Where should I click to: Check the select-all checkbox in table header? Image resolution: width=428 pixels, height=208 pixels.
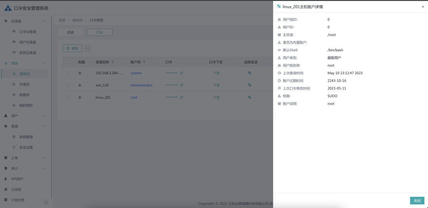[x=69, y=62]
